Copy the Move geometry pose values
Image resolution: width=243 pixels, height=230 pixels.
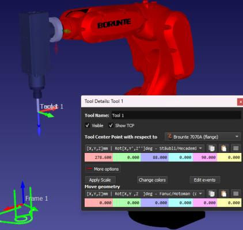211,194
